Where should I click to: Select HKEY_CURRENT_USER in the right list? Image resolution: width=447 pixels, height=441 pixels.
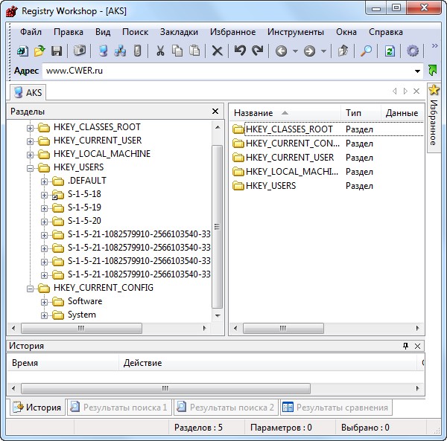pos(289,158)
